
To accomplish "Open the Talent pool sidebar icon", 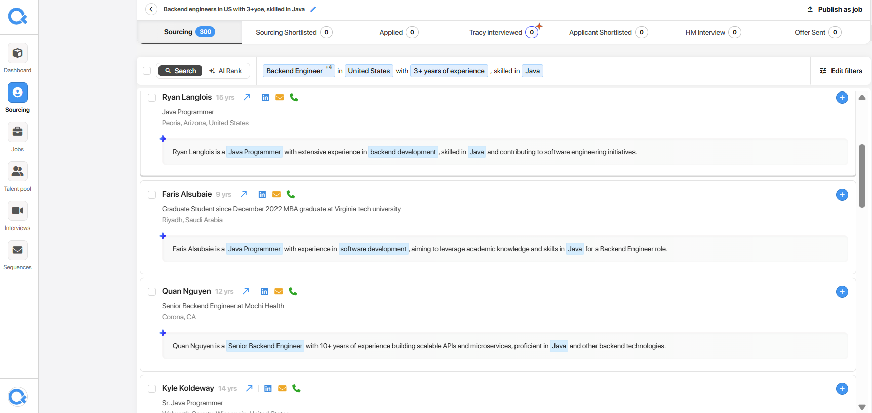I will 17,171.
